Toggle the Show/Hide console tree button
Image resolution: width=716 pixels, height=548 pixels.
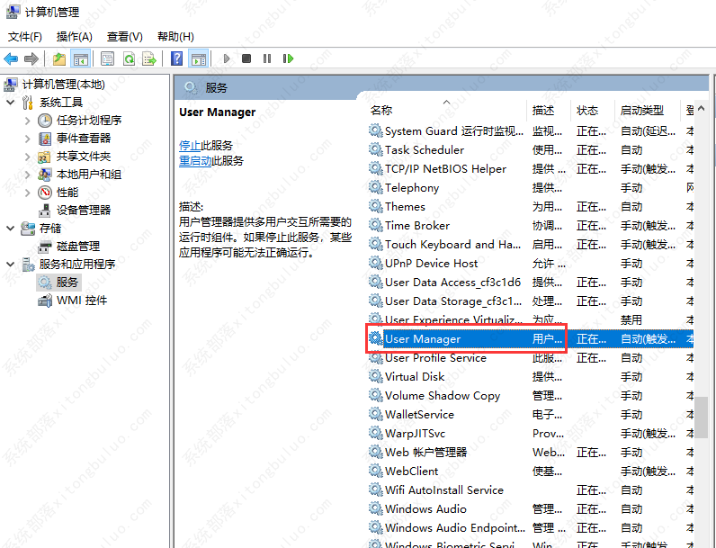(x=81, y=58)
